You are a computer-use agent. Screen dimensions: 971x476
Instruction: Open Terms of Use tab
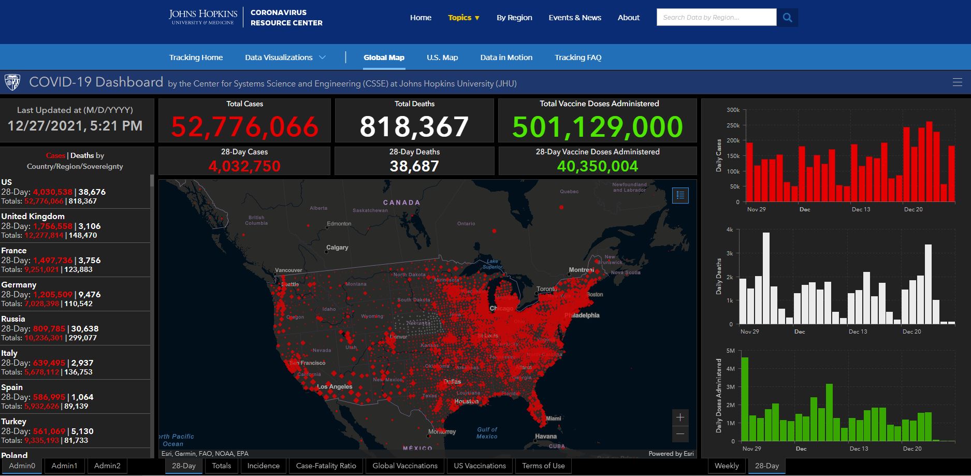click(543, 466)
